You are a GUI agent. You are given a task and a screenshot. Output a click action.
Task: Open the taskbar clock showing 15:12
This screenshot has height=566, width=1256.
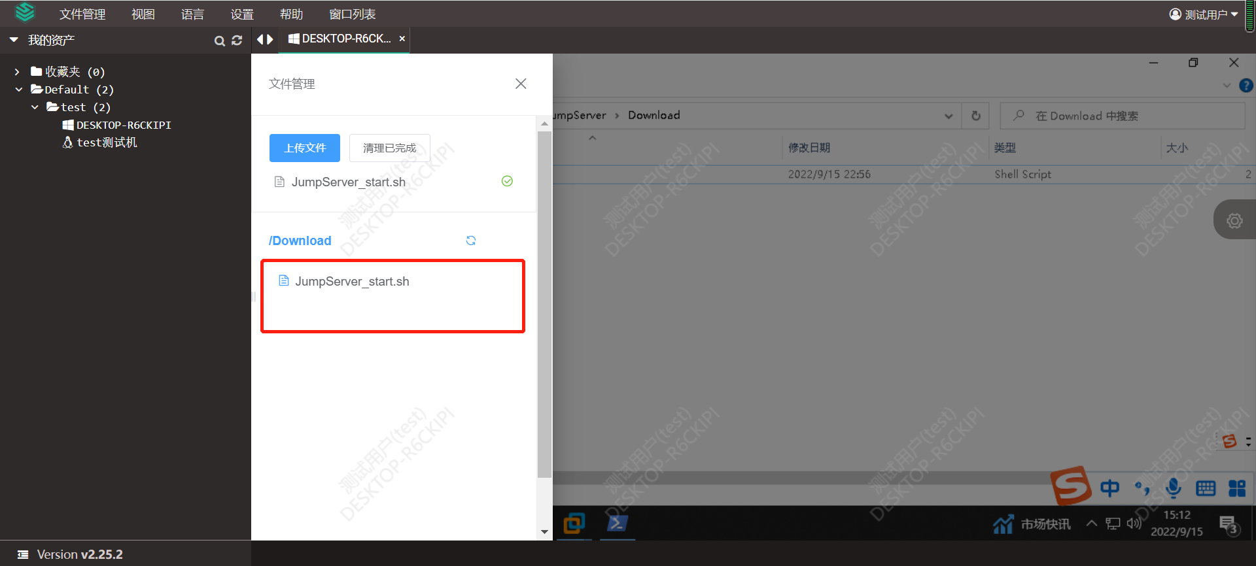coord(1177,524)
